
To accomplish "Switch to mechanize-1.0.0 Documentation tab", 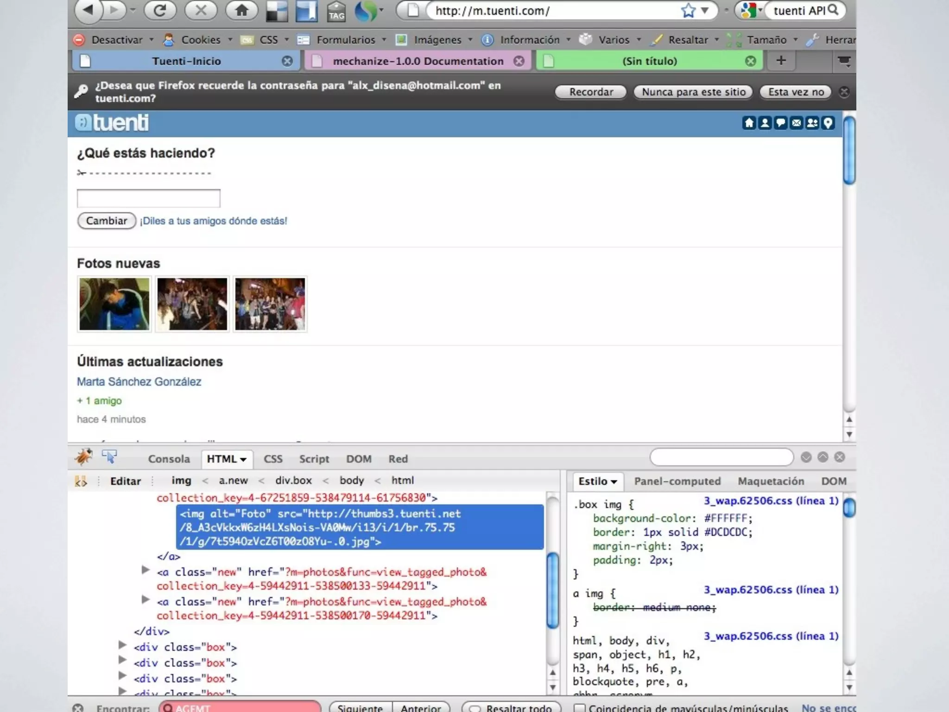I will point(418,61).
